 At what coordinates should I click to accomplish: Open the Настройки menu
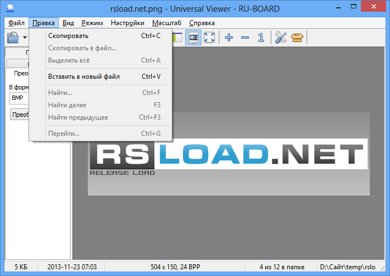[x=128, y=23]
